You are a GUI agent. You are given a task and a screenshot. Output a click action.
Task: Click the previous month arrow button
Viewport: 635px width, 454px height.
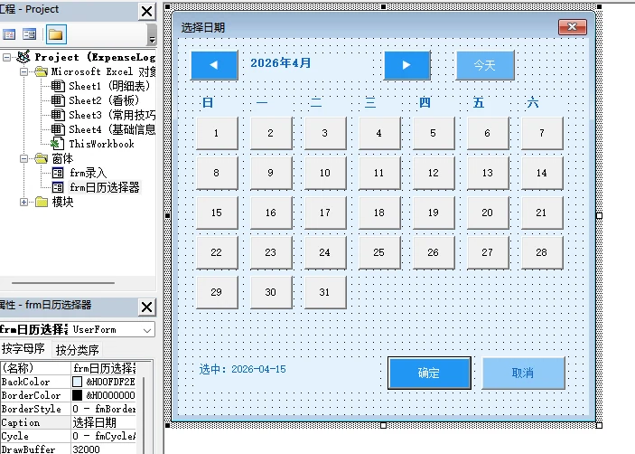214,65
